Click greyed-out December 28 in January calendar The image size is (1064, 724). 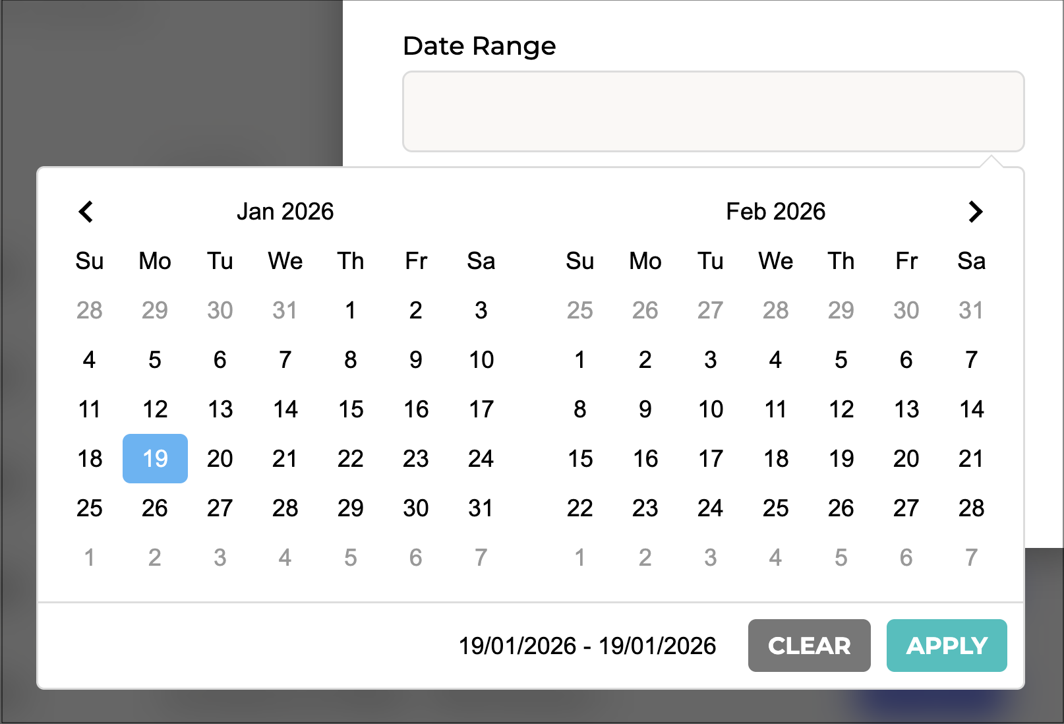point(89,310)
